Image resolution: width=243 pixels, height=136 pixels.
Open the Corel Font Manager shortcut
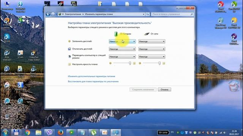221,23
